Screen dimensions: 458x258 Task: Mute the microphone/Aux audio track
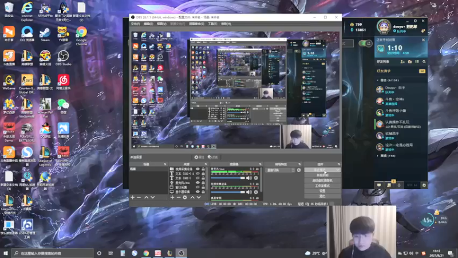click(x=249, y=178)
